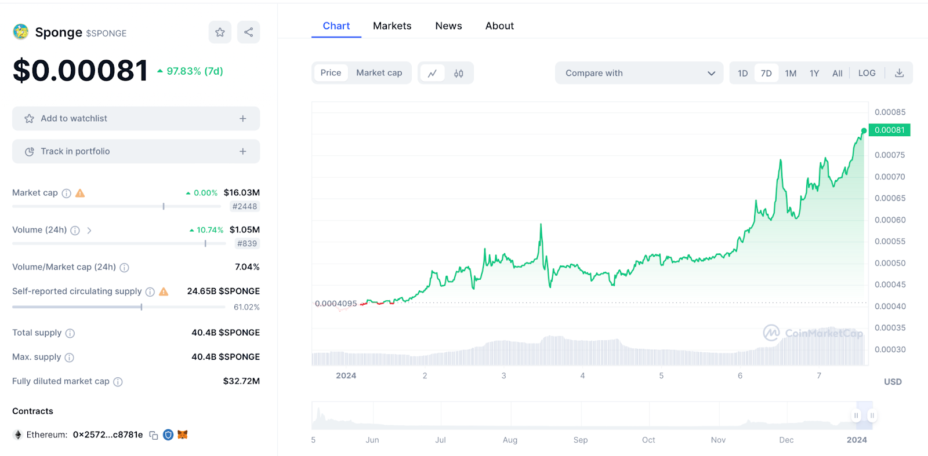
Task: Copy the Ethereum contract address
Action: [x=154, y=435]
